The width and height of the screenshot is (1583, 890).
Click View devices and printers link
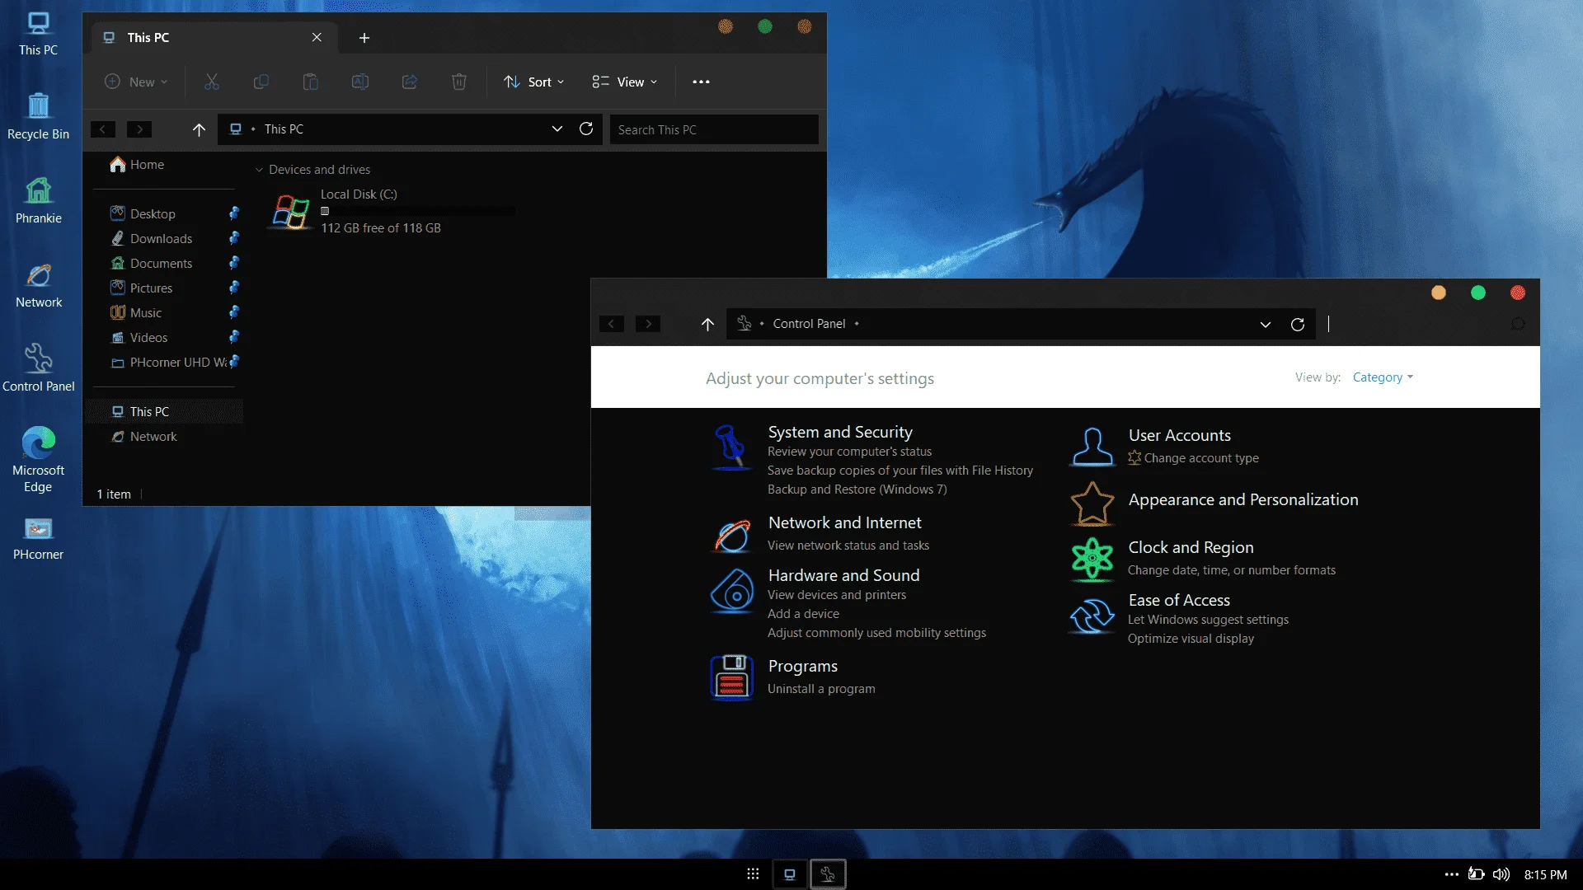point(836,595)
